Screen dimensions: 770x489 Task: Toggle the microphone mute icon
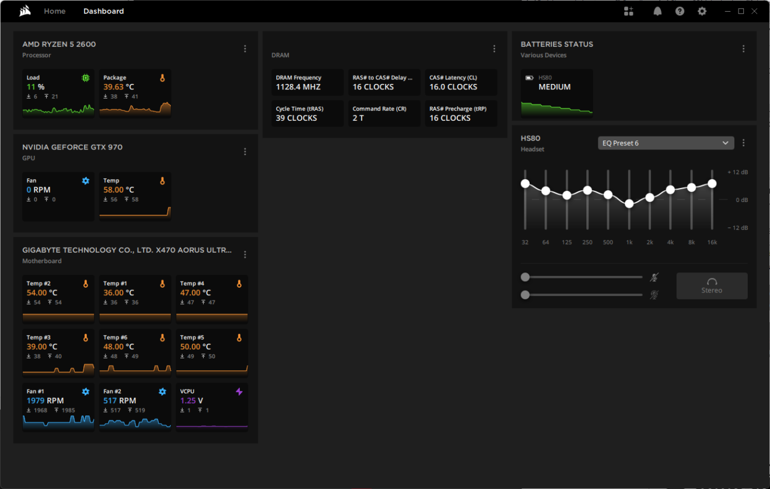(x=654, y=277)
